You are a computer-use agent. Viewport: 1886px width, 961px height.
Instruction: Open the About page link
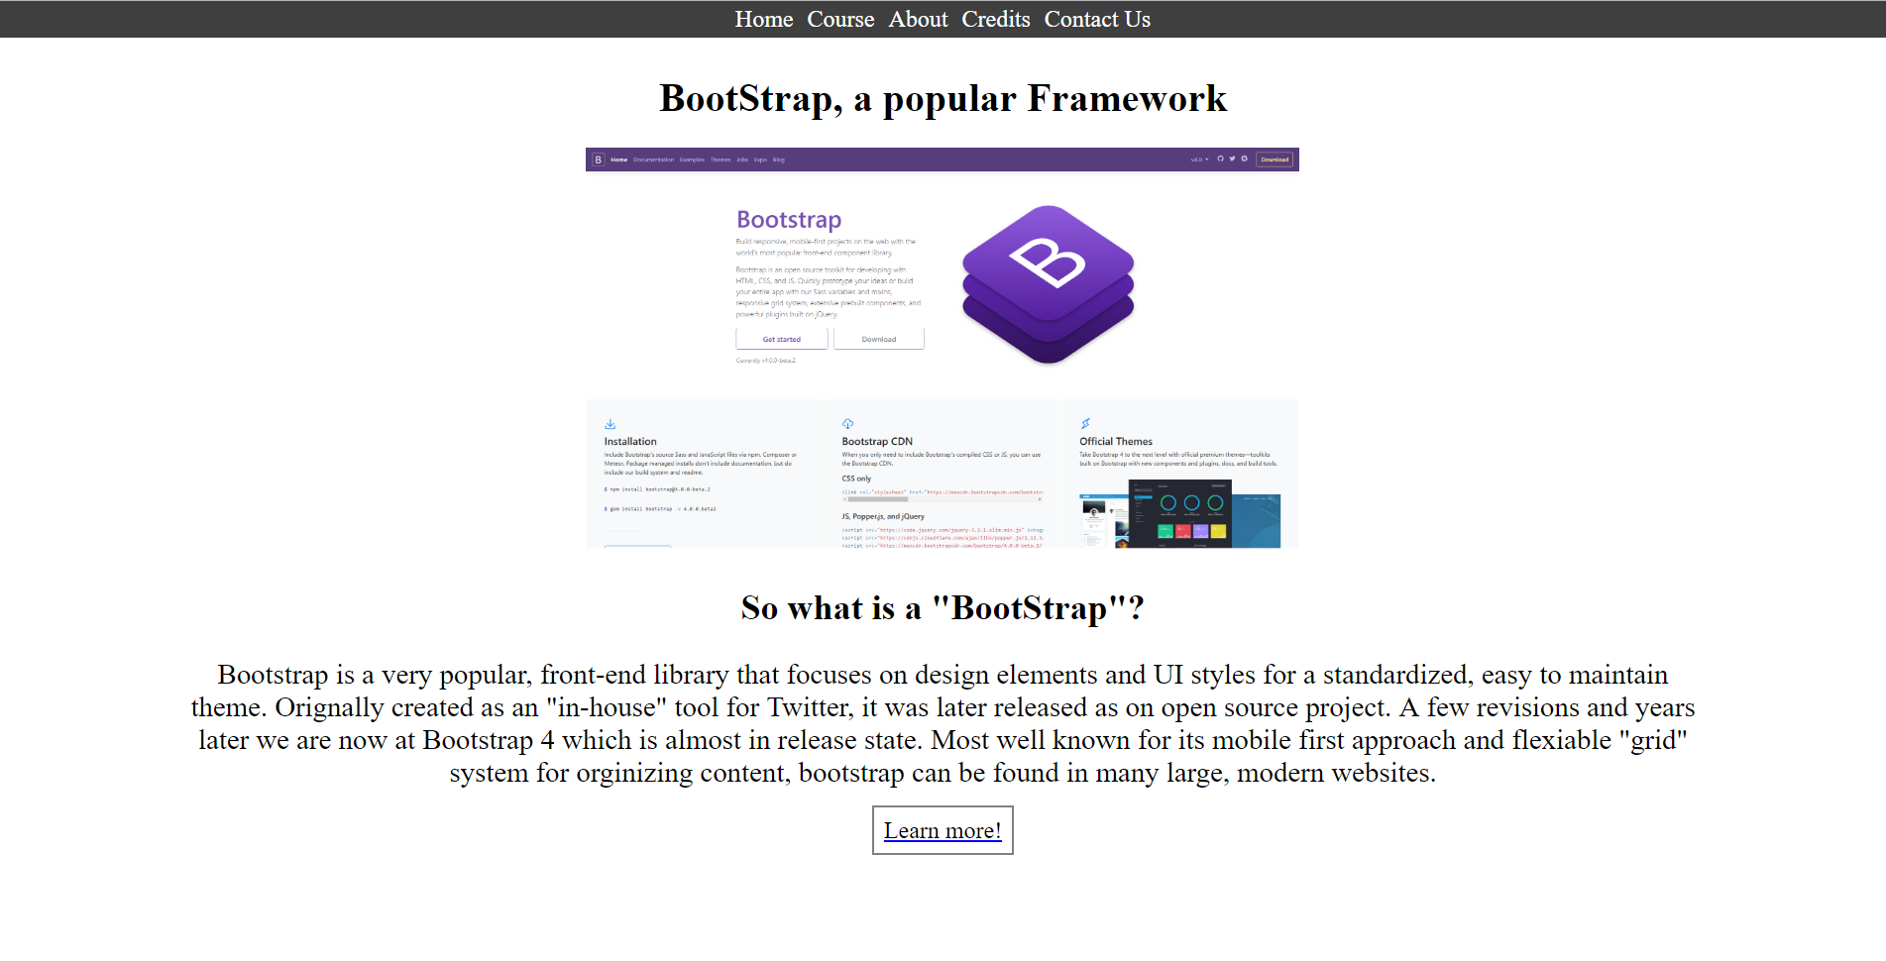coord(918,20)
